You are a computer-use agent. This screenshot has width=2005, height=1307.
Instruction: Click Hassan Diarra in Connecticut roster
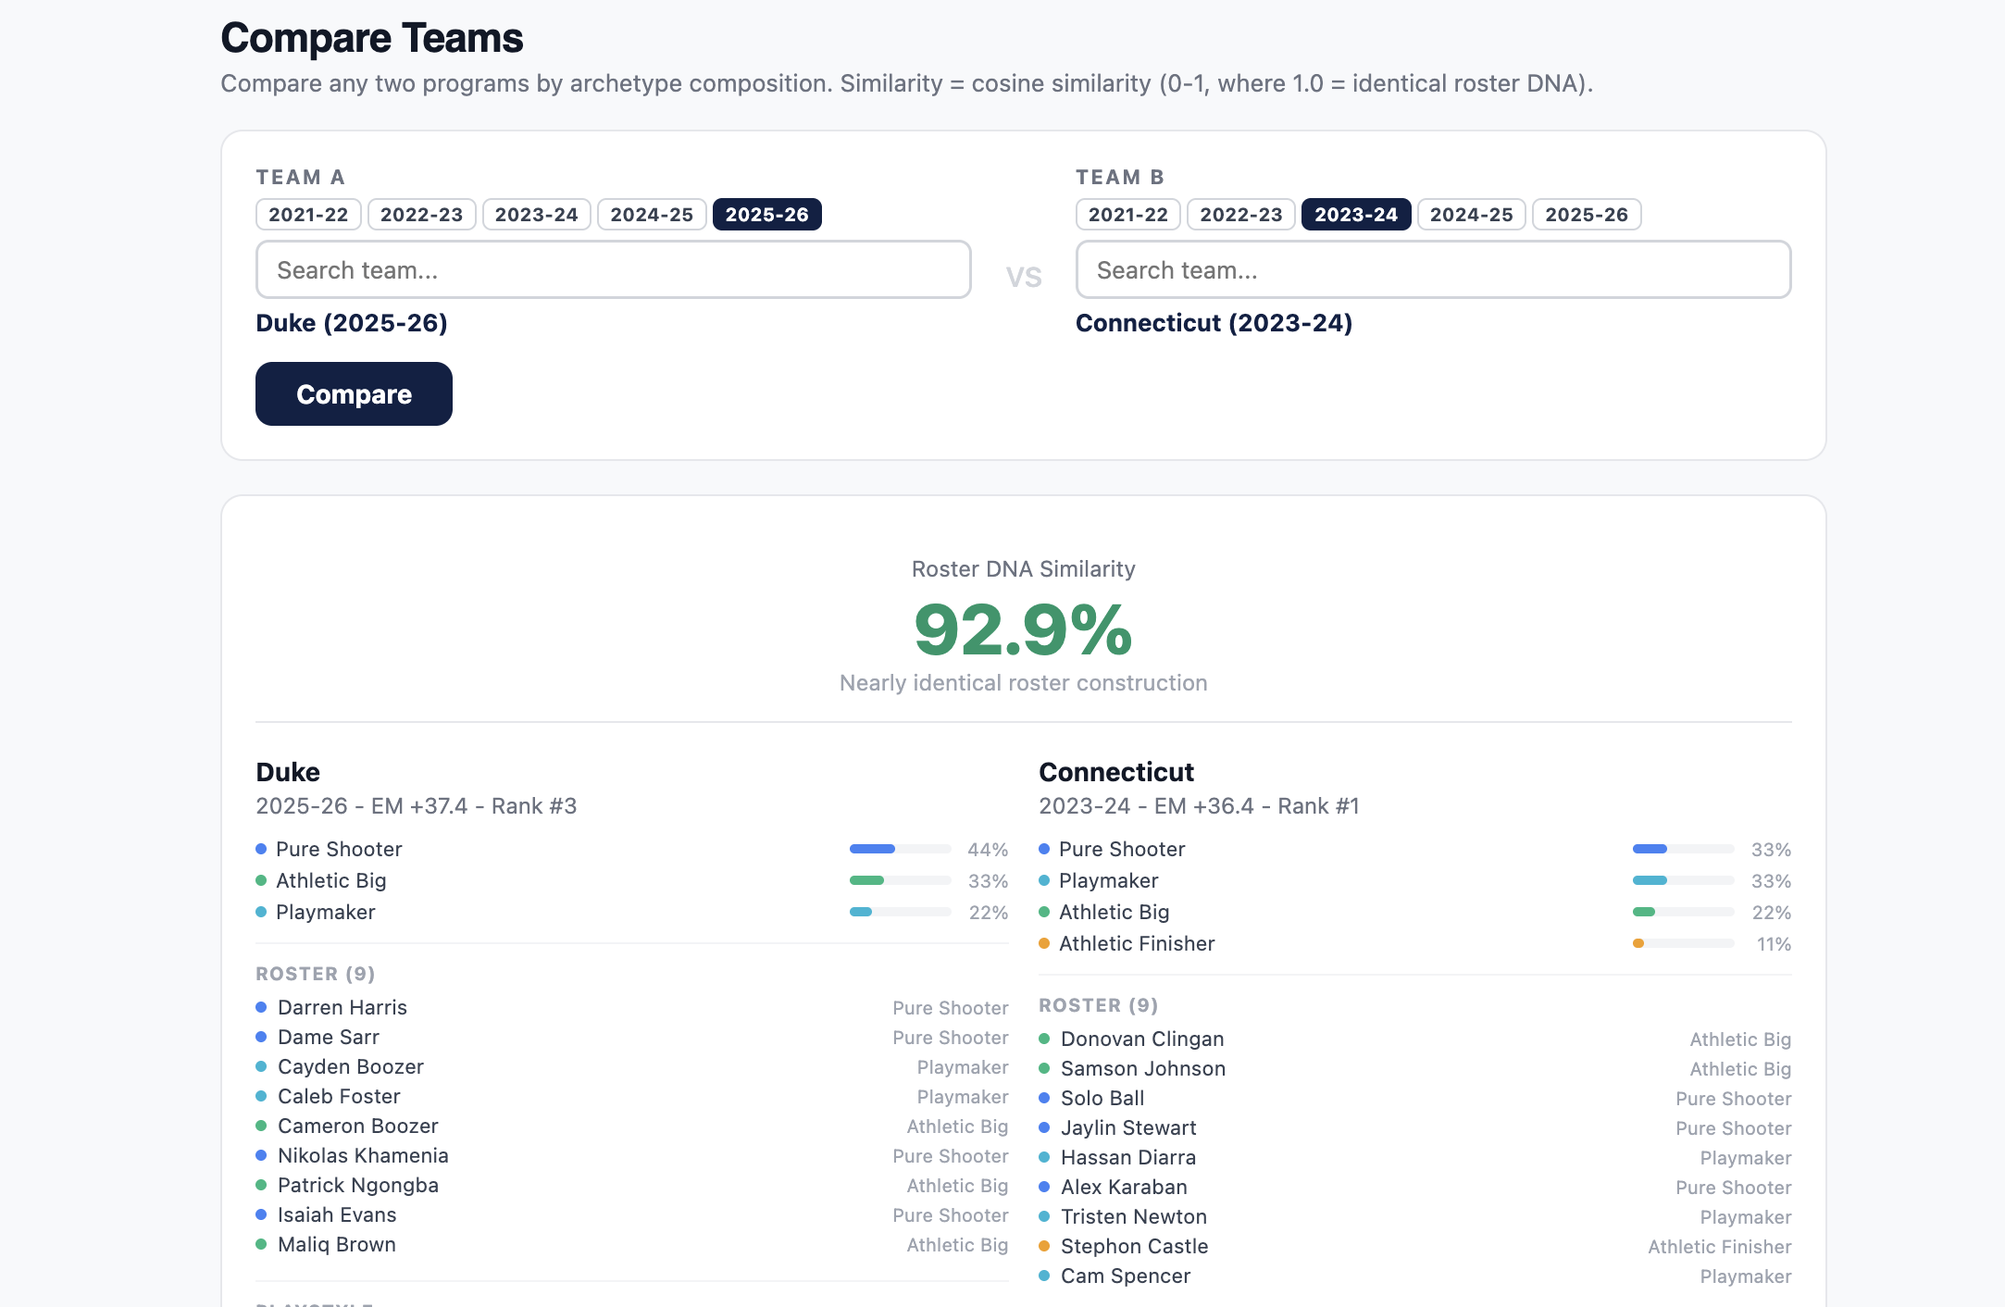pos(1128,1157)
